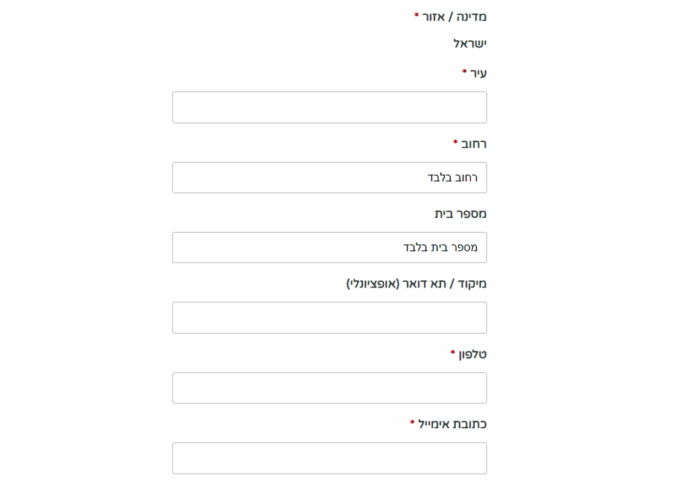The image size is (695, 498).
Task: Click the 'מיקוד / תא דואר' label text
Action: pyautogui.click(x=446, y=284)
